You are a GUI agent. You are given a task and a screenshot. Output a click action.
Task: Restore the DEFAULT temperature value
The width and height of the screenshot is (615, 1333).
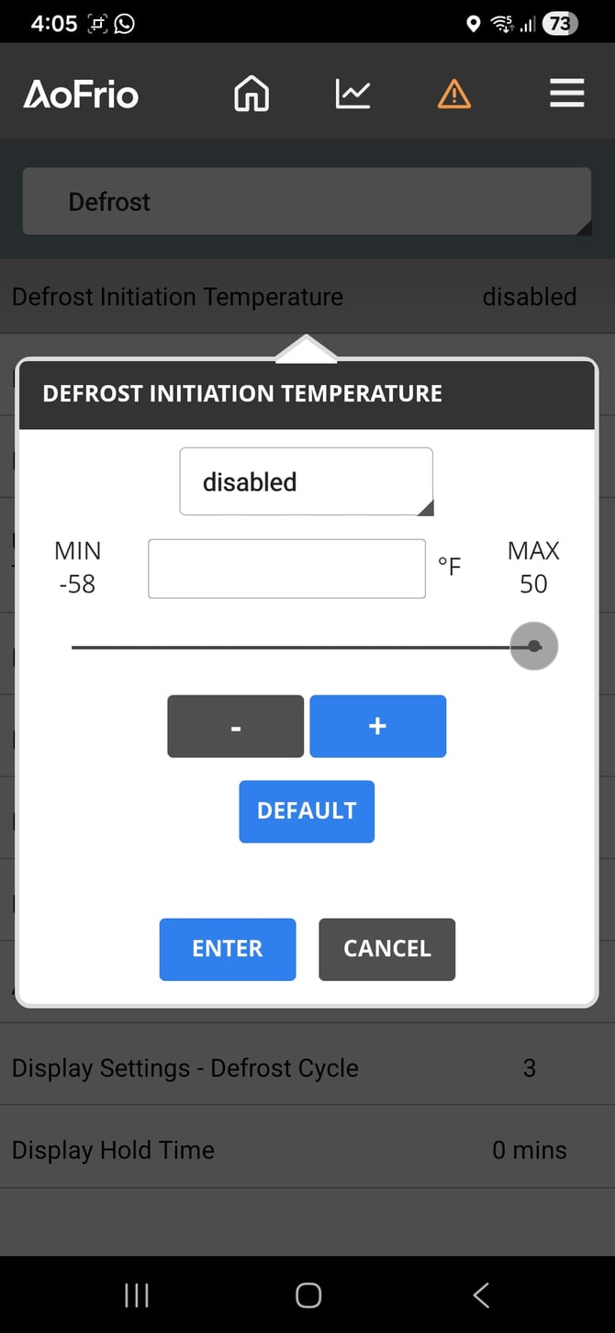pos(307,810)
